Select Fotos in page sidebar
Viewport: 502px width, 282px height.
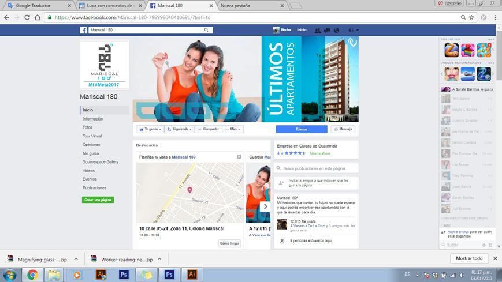coord(87,127)
